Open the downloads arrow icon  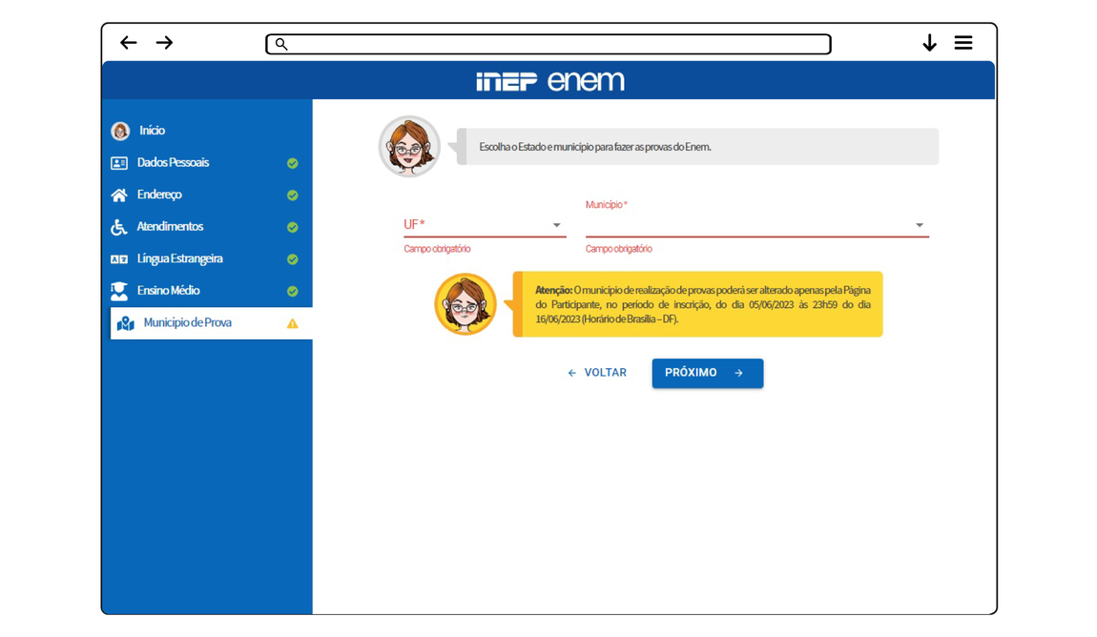click(x=929, y=43)
